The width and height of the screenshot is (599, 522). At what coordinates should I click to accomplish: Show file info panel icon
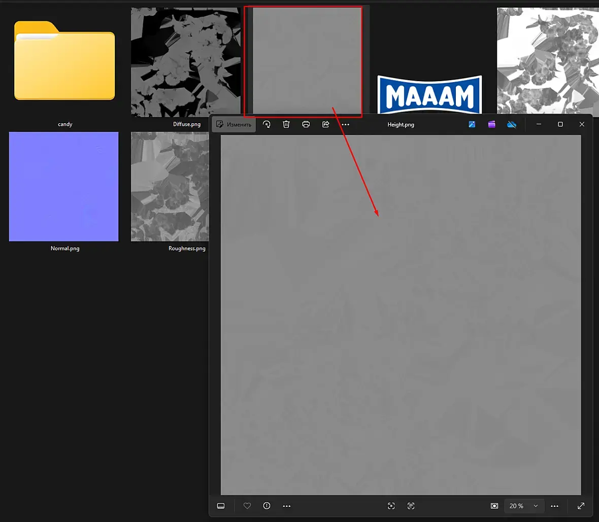click(x=267, y=506)
